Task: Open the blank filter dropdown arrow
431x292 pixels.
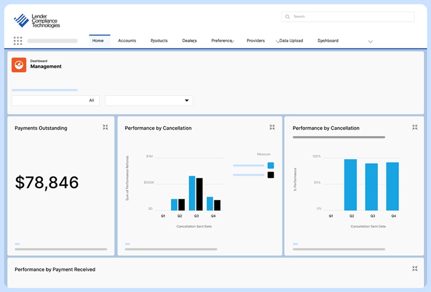Action: click(186, 101)
